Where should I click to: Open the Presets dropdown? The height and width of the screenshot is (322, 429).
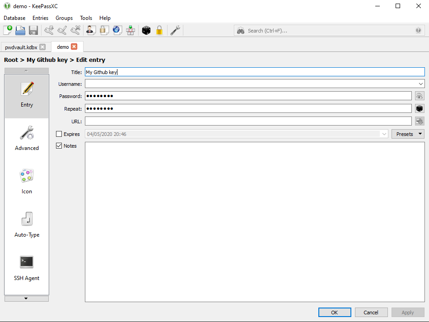click(408, 134)
